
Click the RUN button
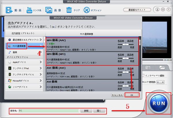159,104
